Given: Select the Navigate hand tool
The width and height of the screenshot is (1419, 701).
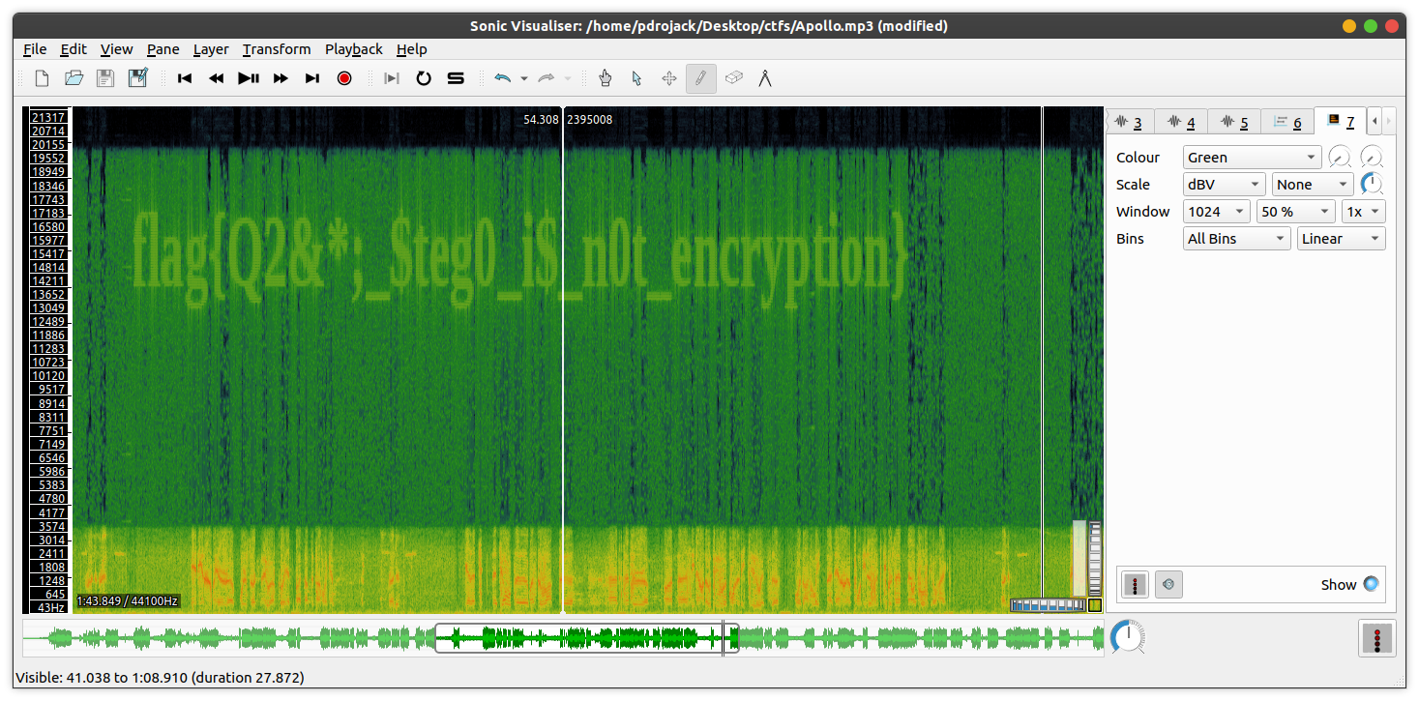Looking at the screenshot, I should point(606,78).
